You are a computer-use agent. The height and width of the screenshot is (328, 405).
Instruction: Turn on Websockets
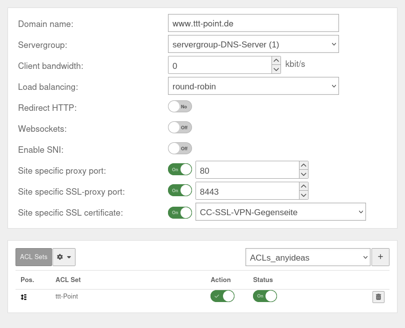click(x=179, y=127)
